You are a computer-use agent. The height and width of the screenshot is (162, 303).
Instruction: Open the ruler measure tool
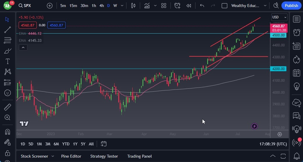[x=8, y=107]
